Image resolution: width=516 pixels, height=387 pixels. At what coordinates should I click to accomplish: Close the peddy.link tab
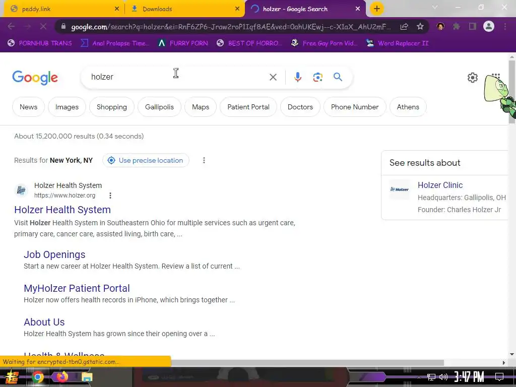click(x=117, y=9)
